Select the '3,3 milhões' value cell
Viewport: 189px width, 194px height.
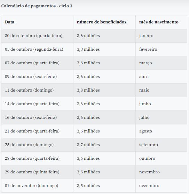click(x=104, y=49)
